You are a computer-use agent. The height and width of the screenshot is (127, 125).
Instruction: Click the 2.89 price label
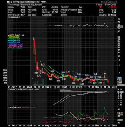[92, 77]
